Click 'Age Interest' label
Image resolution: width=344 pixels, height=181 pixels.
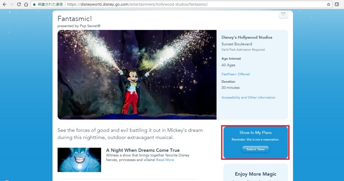pyautogui.click(x=231, y=58)
